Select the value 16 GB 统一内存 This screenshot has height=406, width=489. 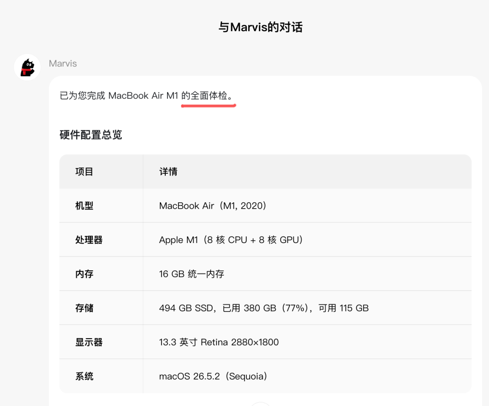pos(192,274)
